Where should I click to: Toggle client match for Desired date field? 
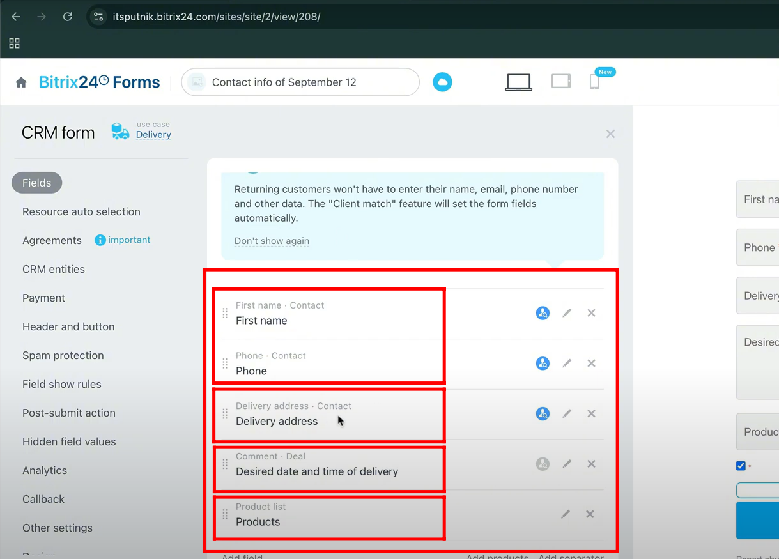point(543,464)
